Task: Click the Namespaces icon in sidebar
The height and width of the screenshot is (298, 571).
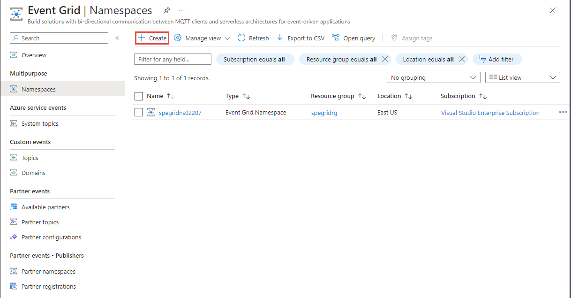Action: [14, 89]
